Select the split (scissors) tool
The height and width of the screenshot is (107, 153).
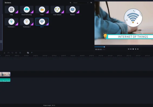tap(4, 53)
